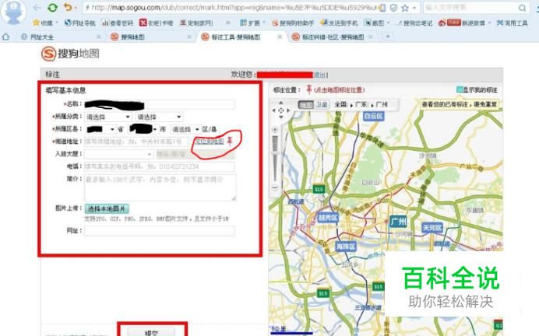The width and height of the screenshot is (539, 336).
Task: Click the Sogou Map logo
Action: pos(70,54)
